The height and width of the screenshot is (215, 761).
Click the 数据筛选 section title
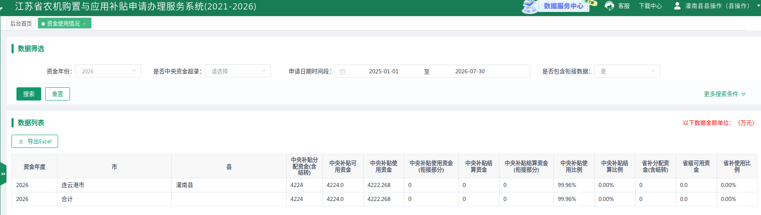[x=31, y=49]
